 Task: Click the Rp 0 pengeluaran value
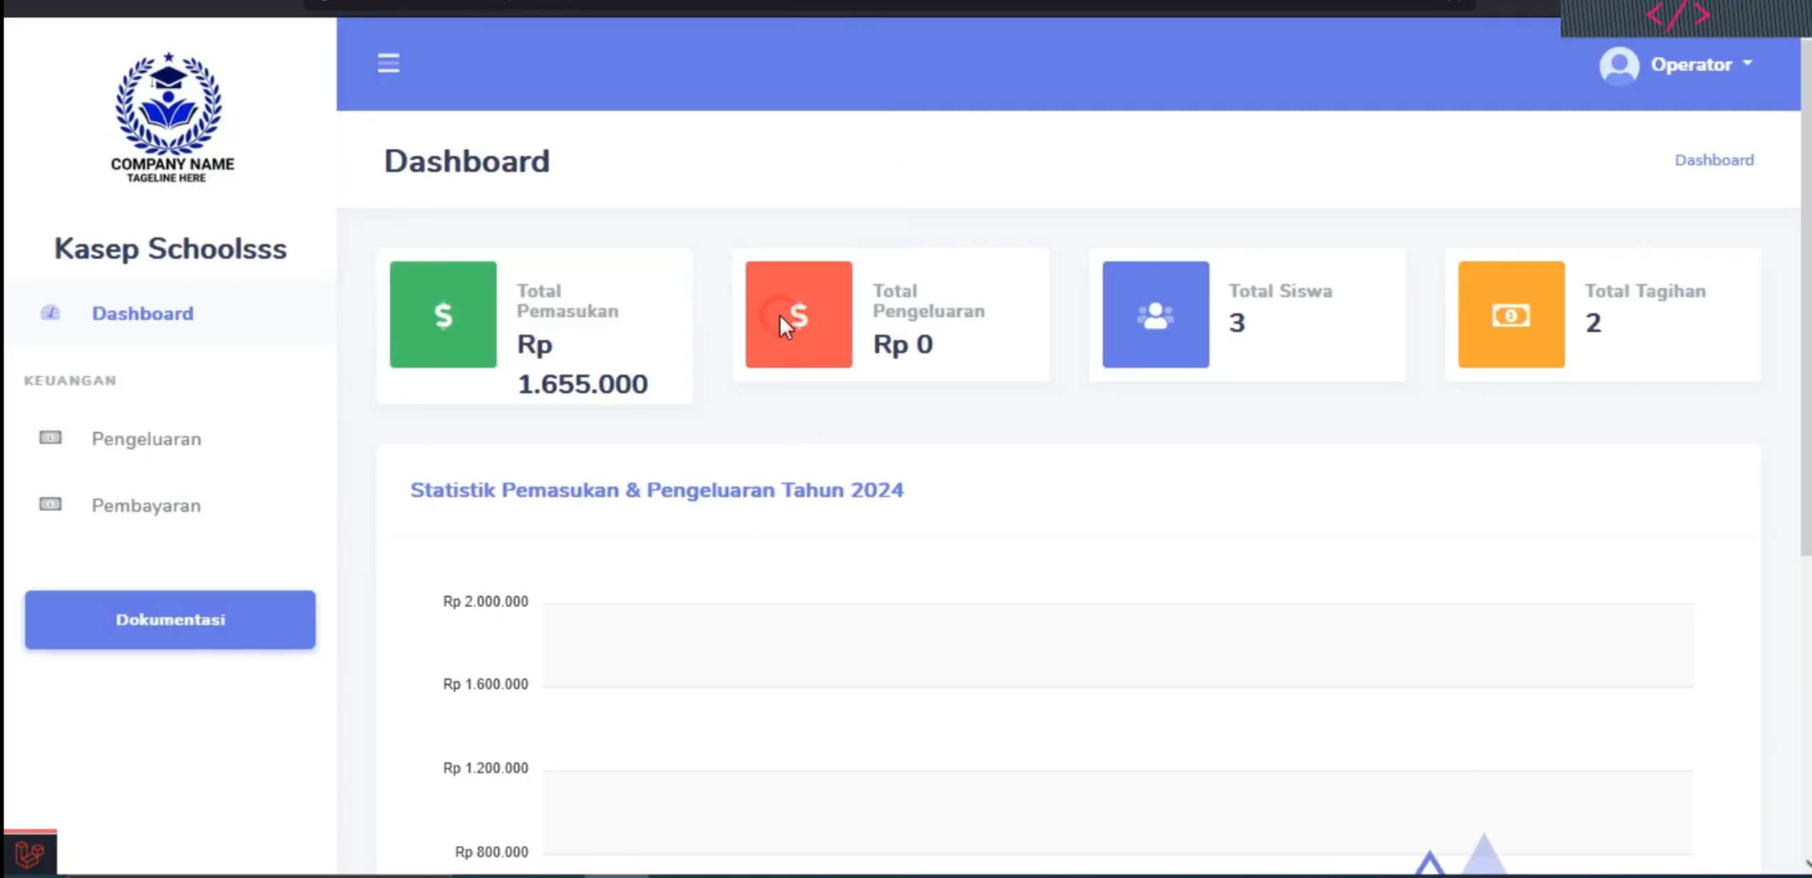903,344
